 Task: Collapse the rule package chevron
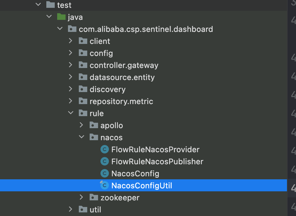(71, 113)
